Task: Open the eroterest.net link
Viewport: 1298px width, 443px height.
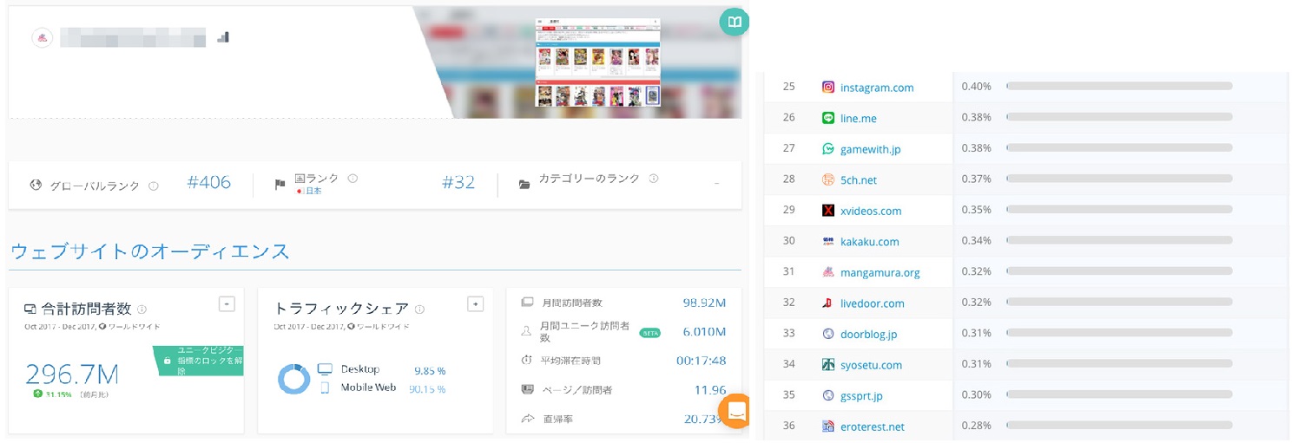Action: click(873, 427)
